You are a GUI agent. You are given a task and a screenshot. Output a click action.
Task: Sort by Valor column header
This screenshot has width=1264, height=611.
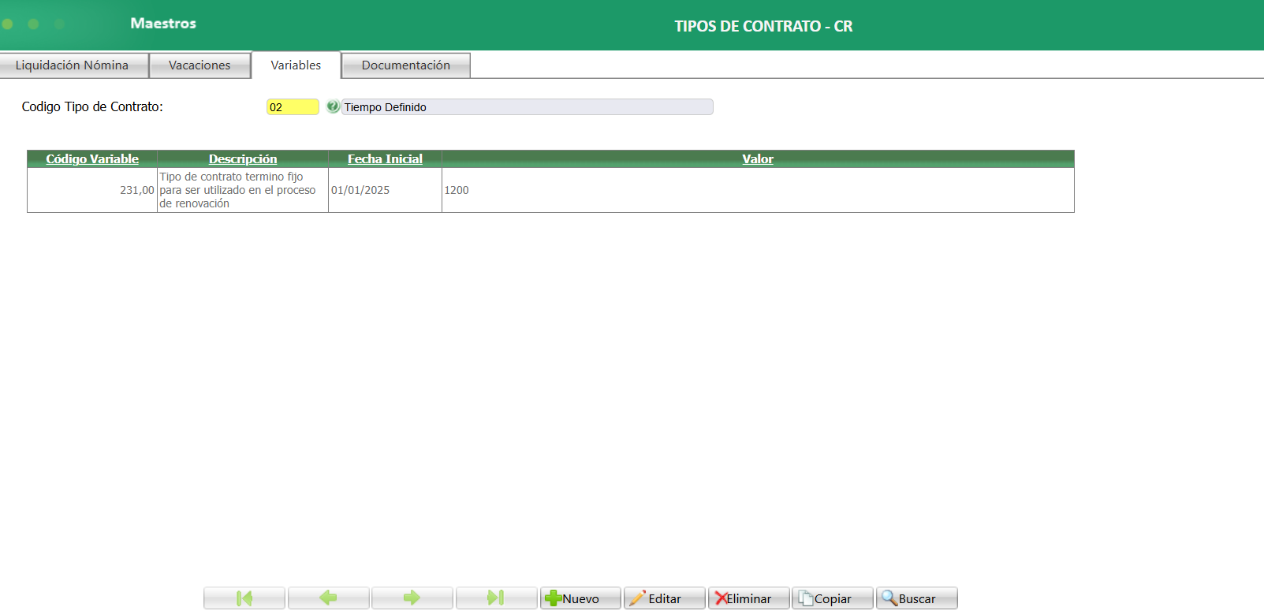click(x=758, y=158)
